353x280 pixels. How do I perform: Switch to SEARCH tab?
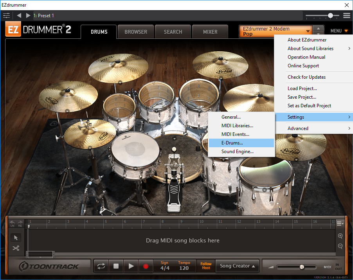pyautogui.click(x=173, y=32)
